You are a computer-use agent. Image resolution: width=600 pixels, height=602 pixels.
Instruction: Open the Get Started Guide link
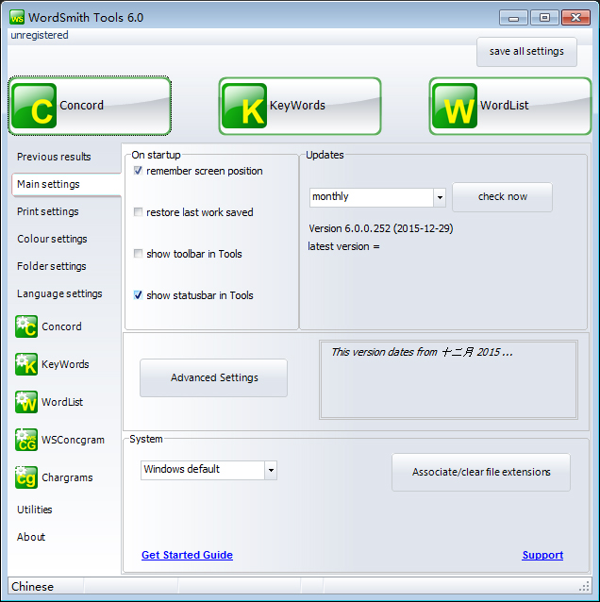point(187,555)
